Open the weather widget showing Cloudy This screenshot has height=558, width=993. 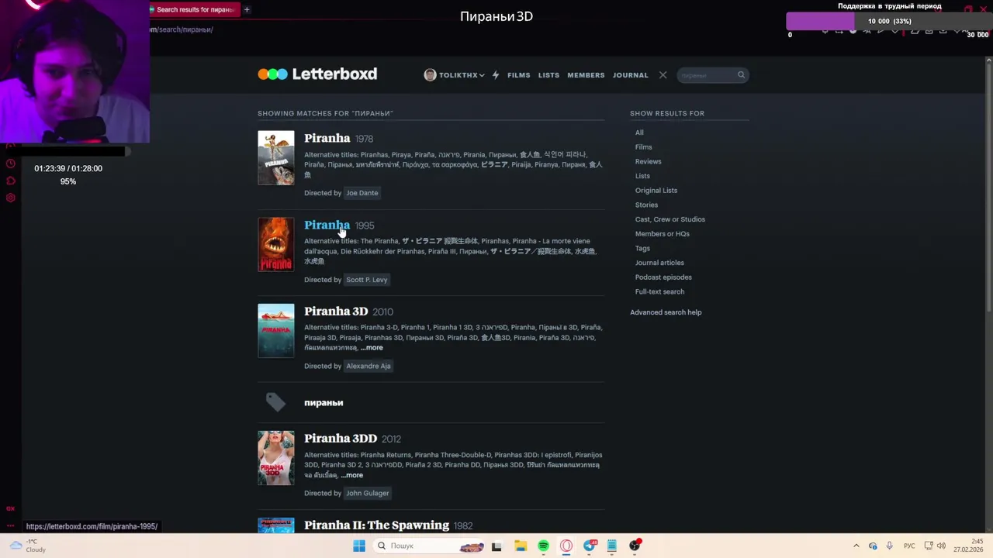(x=28, y=546)
